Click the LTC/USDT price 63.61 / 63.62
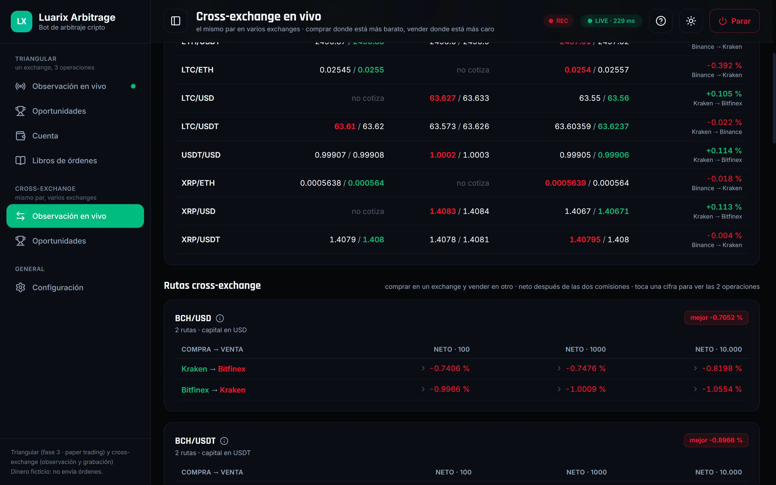Viewport: 776px width, 485px height. [359, 126]
